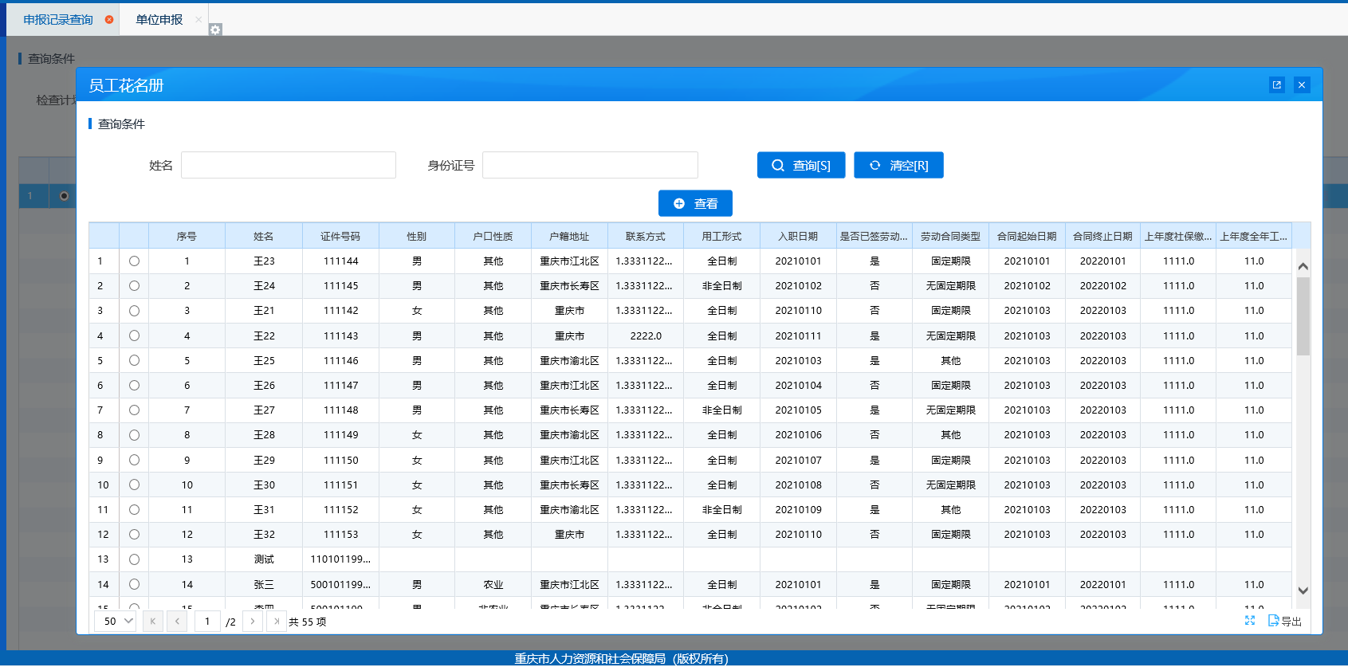Go to first page of results
The height and width of the screenshot is (667, 1348).
153,622
